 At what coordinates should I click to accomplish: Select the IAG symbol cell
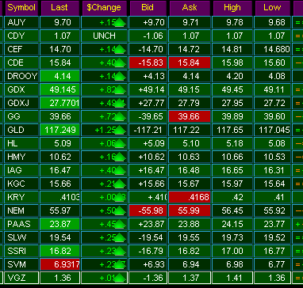point(21,170)
